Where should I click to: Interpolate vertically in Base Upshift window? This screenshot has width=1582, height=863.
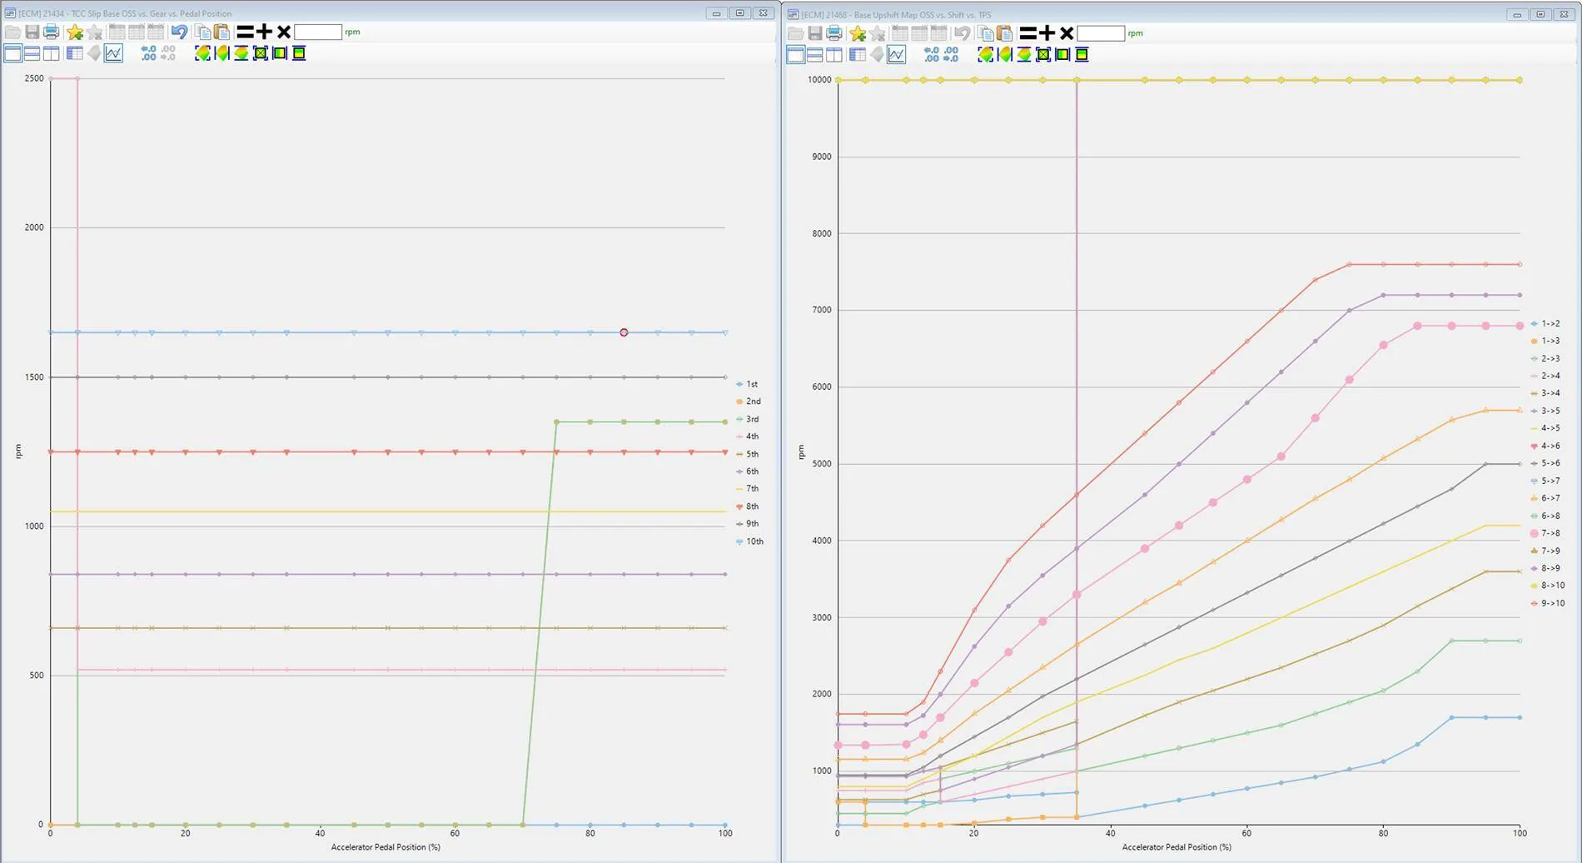(1023, 55)
